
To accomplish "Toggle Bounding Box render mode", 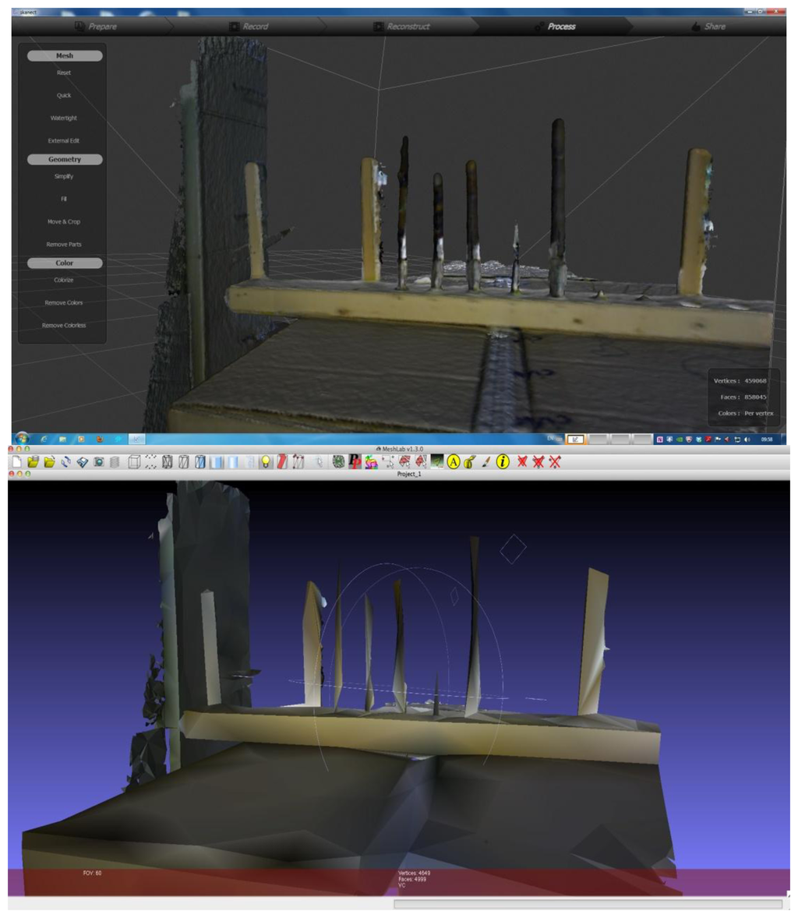I will coord(134,463).
